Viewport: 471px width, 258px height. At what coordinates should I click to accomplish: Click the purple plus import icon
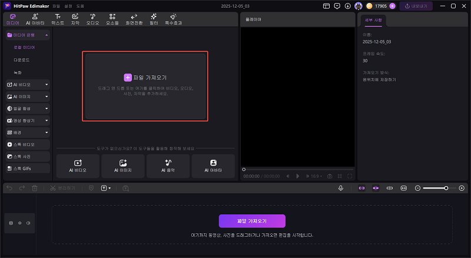(x=128, y=78)
